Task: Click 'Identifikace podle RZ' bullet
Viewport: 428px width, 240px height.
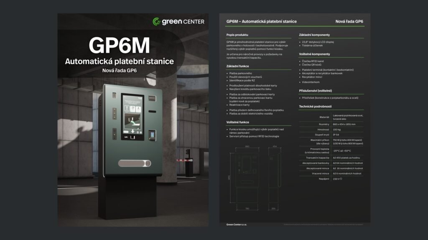Action: pos(242,80)
